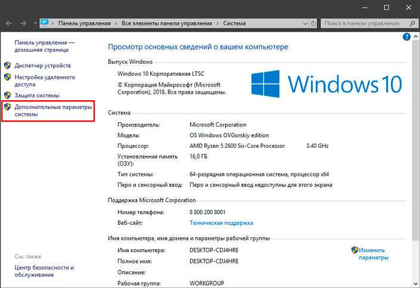Click shield icon beside 'Дополнительные параметры системы'
The height and width of the screenshot is (288, 420).
coord(8,107)
